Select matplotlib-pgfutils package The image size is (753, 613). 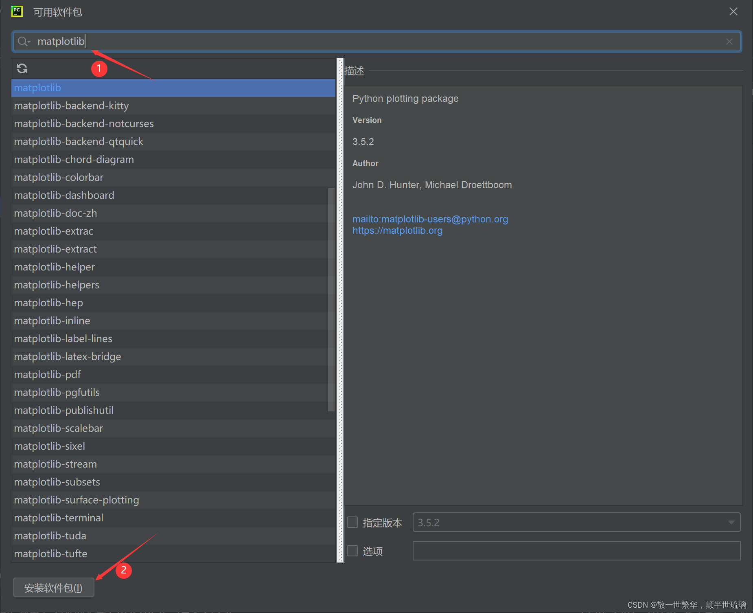pyautogui.click(x=173, y=393)
